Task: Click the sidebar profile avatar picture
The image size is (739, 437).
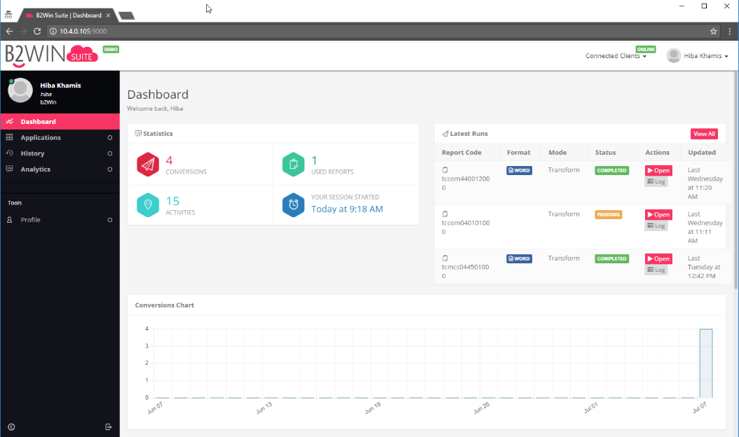Action: [x=20, y=90]
